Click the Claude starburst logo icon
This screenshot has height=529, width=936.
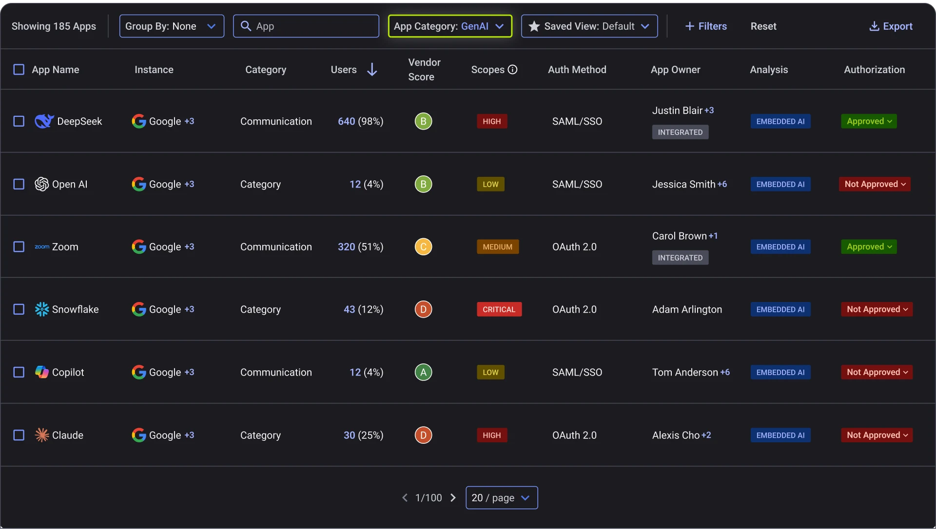click(42, 435)
